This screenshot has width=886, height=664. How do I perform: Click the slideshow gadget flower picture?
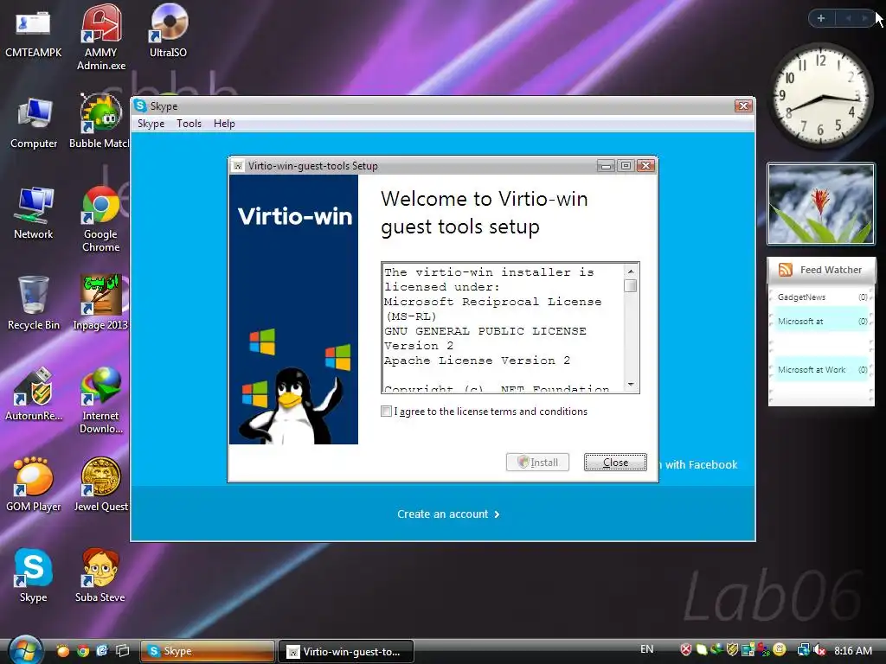(x=820, y=204)
